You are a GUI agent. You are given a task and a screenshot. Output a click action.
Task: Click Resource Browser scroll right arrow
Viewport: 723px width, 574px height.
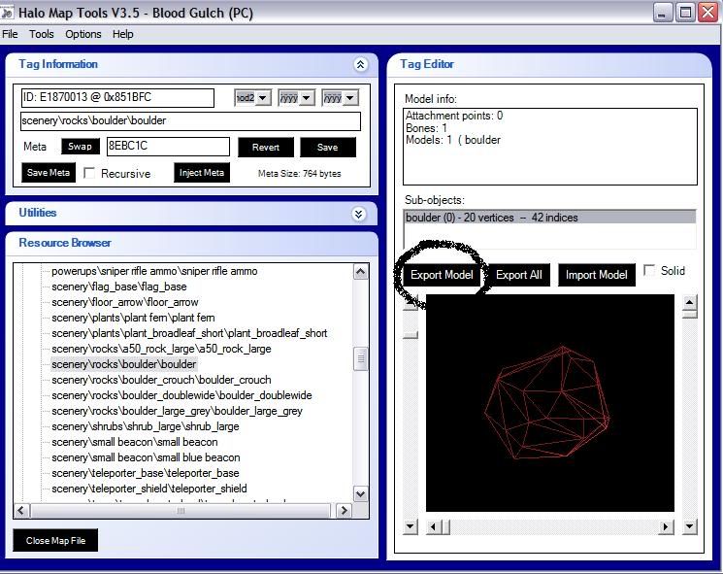(x=344, y=511)
